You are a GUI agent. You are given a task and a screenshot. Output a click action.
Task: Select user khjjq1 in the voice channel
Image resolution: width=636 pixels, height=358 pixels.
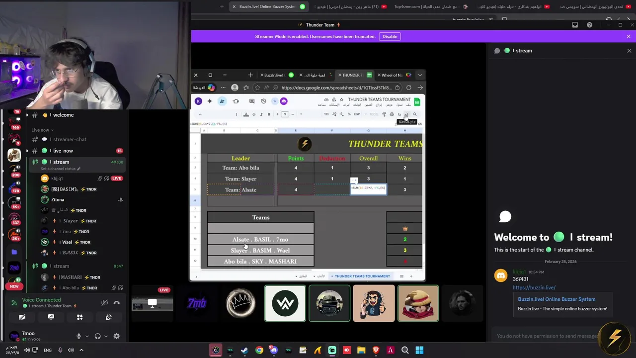pyautogui.click(x=57, y=179)
